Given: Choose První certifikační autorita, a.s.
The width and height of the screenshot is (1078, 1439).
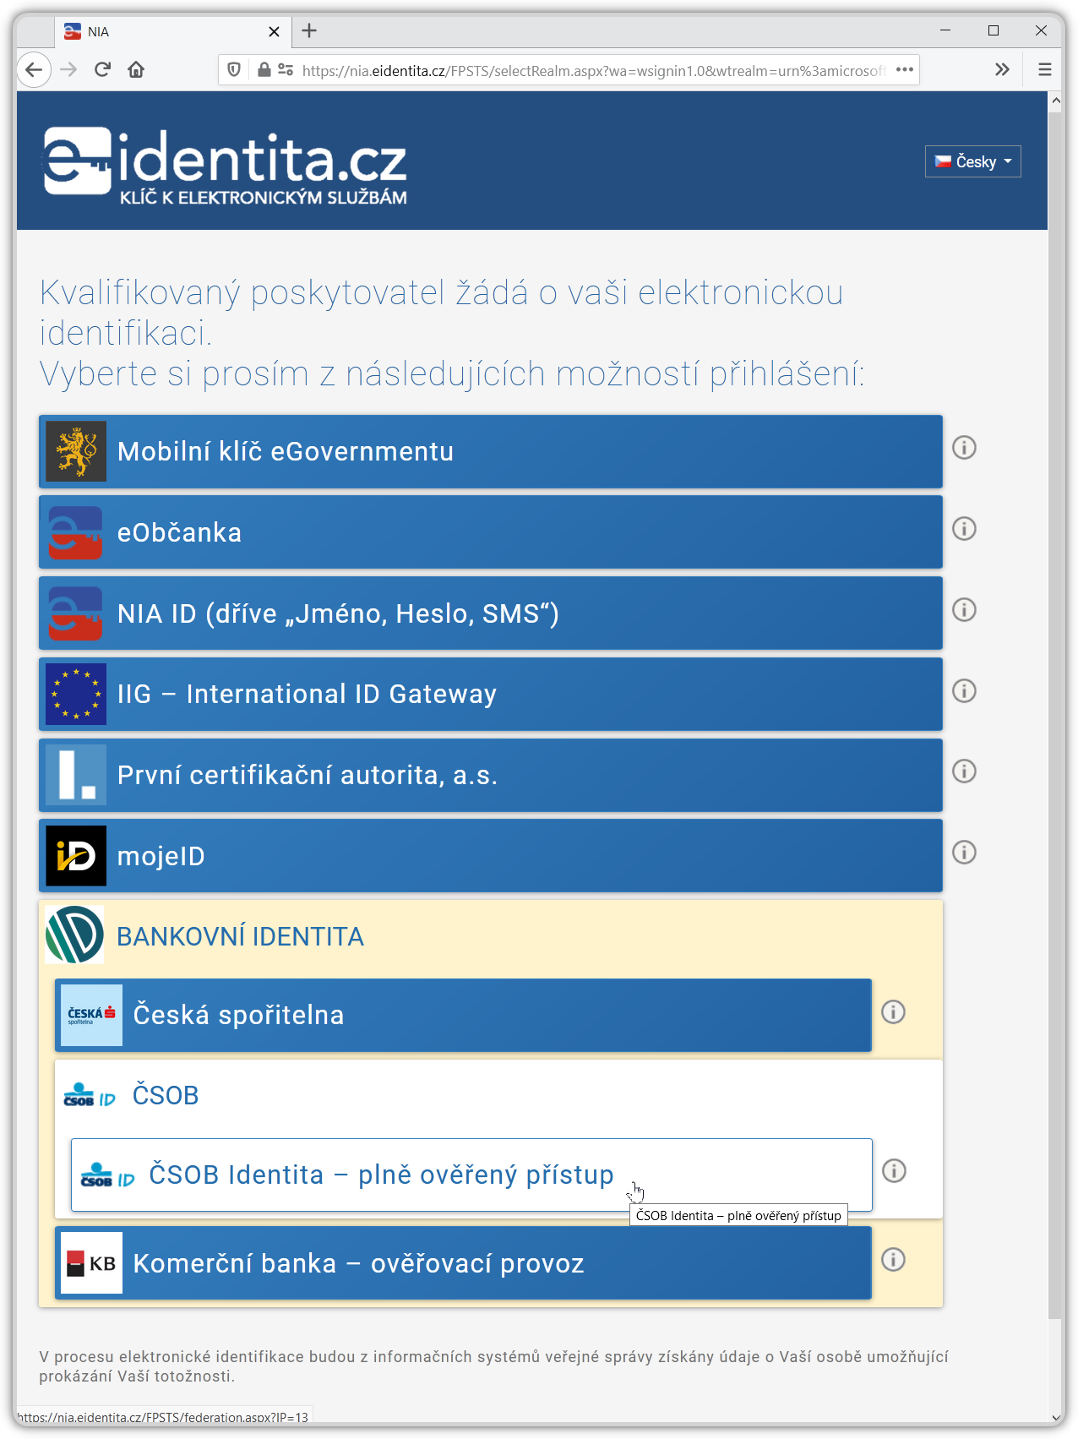Looking at the screenshot, I should click(x=491, y=775).
